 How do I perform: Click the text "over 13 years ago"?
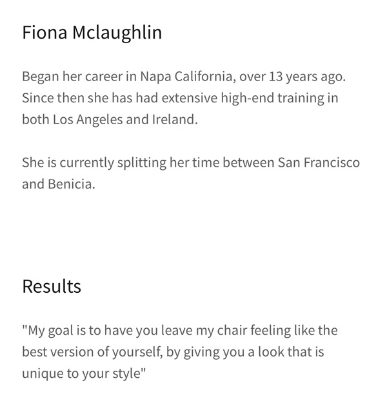[x=292, y=77]
